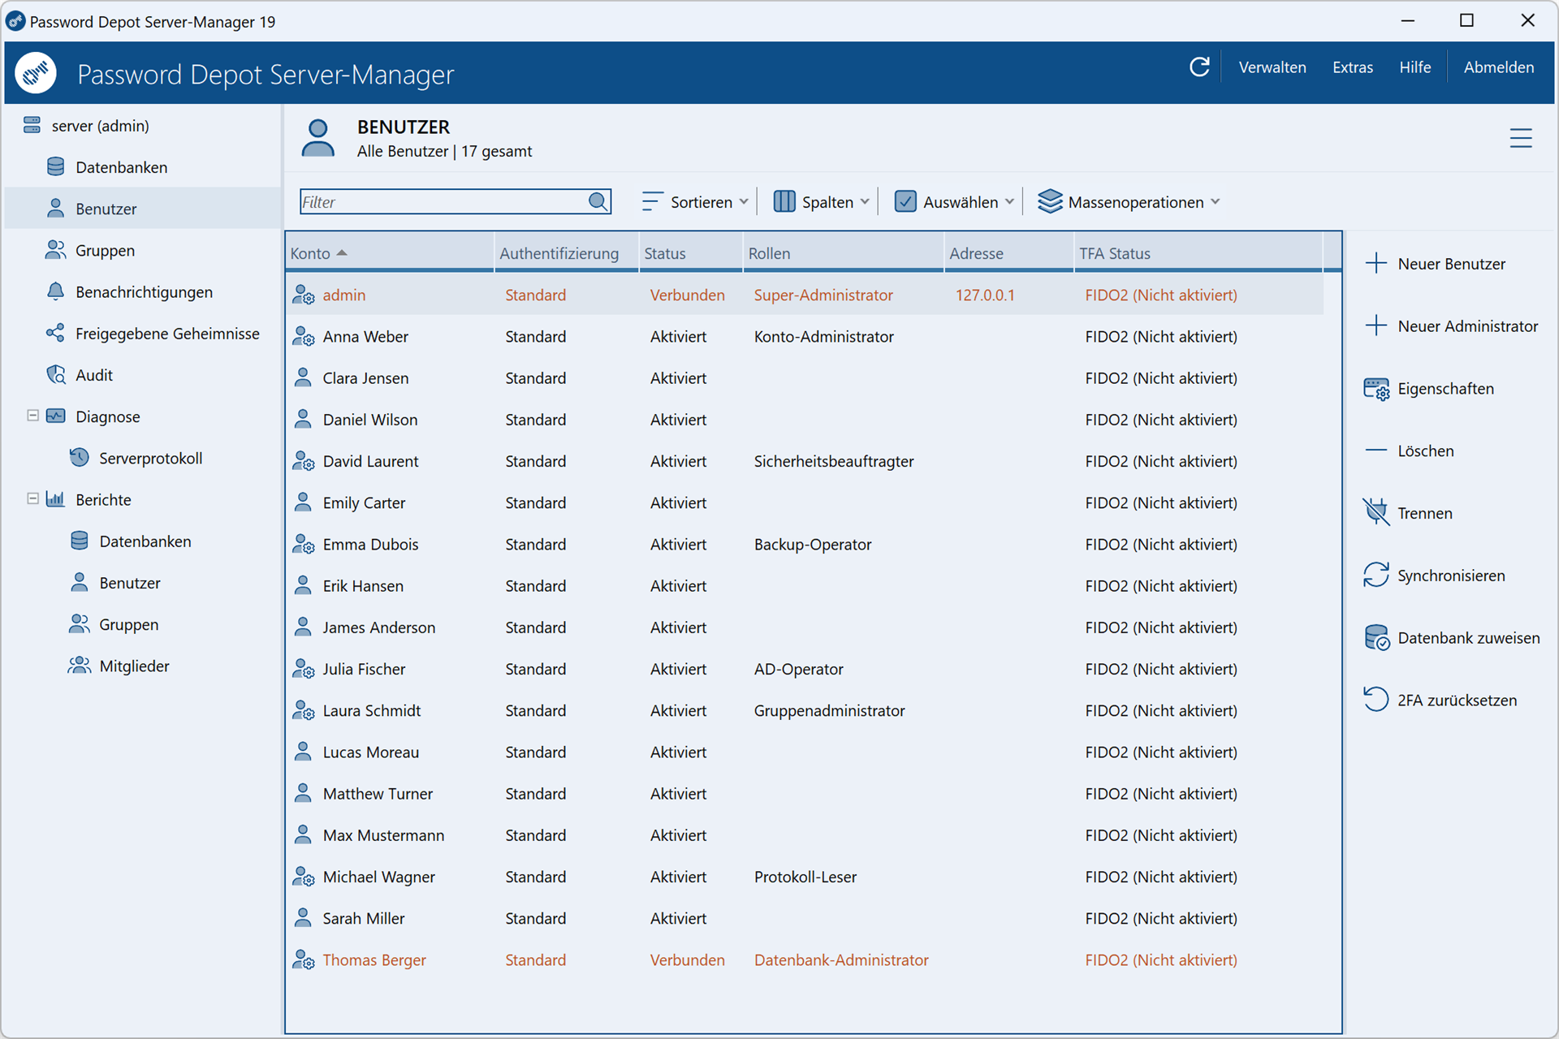
Task: Open the Extras menu
Action: click(x=1353, y=67)
